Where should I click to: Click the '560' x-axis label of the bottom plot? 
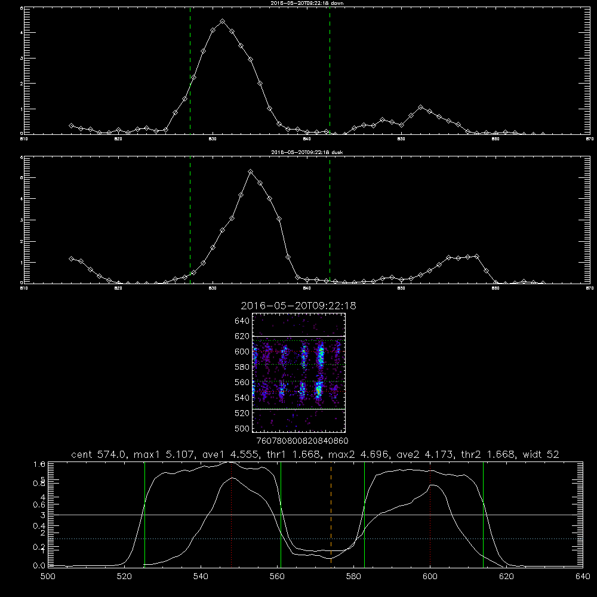(x=277, y=577)
